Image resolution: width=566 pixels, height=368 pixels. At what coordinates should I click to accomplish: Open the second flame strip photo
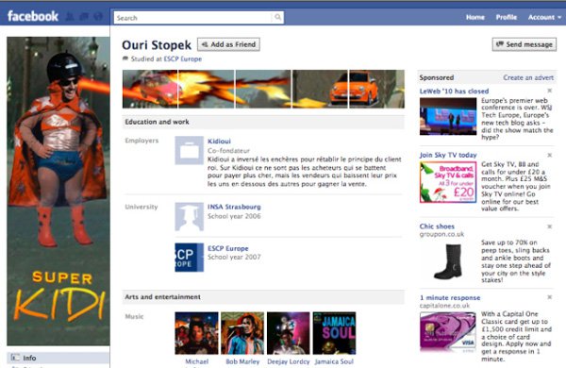click(x=207, y=89)
